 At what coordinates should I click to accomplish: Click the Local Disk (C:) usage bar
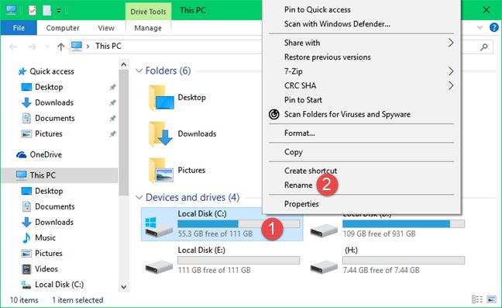[239, 223]
